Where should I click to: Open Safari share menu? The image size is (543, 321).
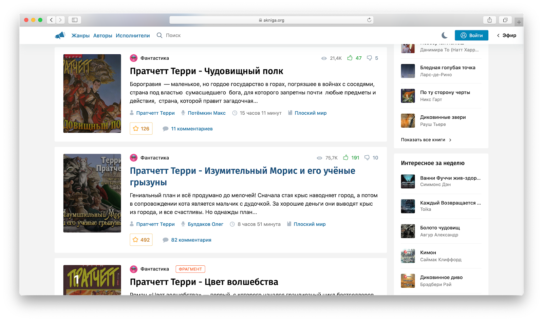[x=489, y=20]
